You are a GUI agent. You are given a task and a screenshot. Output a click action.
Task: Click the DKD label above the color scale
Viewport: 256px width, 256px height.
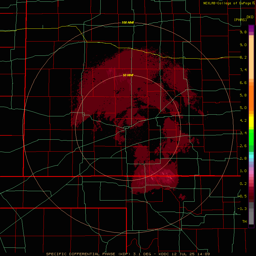250,17
